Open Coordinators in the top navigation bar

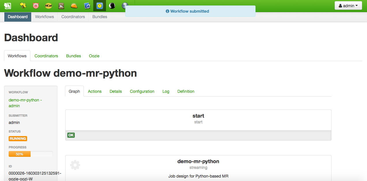(x=73, y=17)
